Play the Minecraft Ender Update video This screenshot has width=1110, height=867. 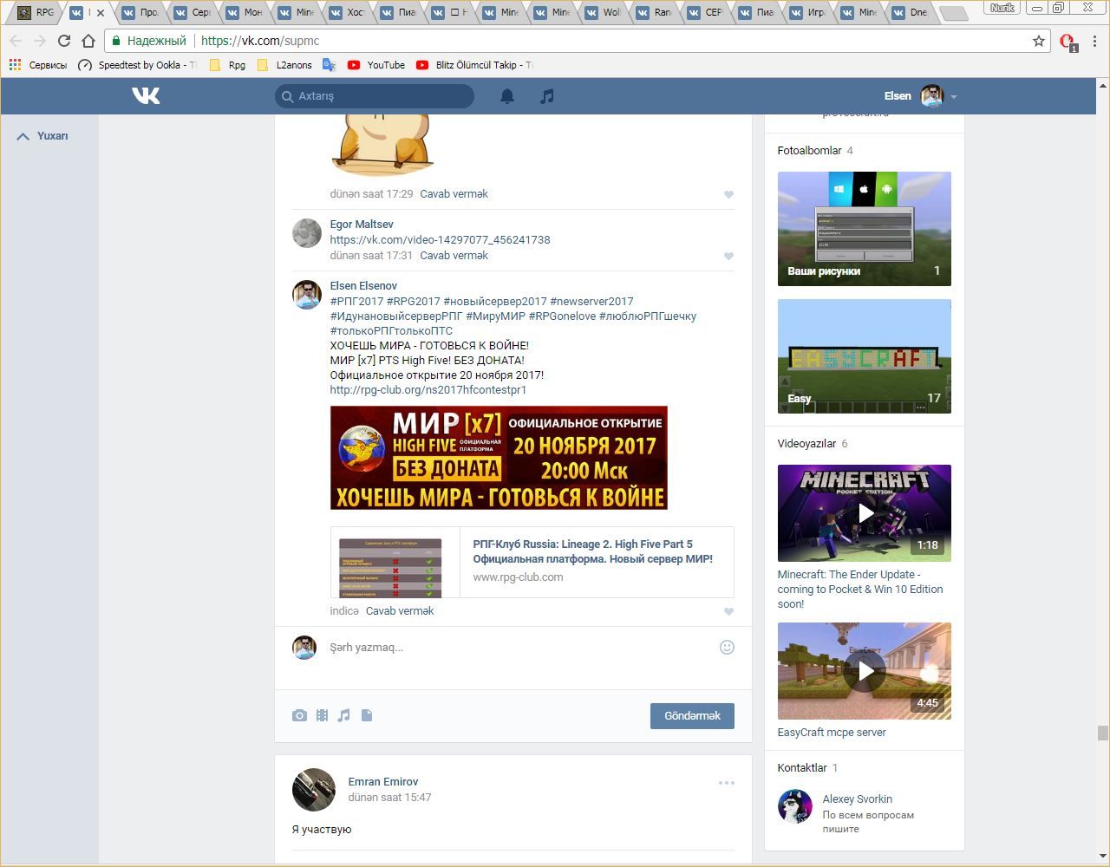click(x=865, y=513)
